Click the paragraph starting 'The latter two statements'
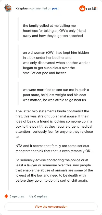Viewport: 102px width, 215px height. pyautogui.click(x=54, y=124)
